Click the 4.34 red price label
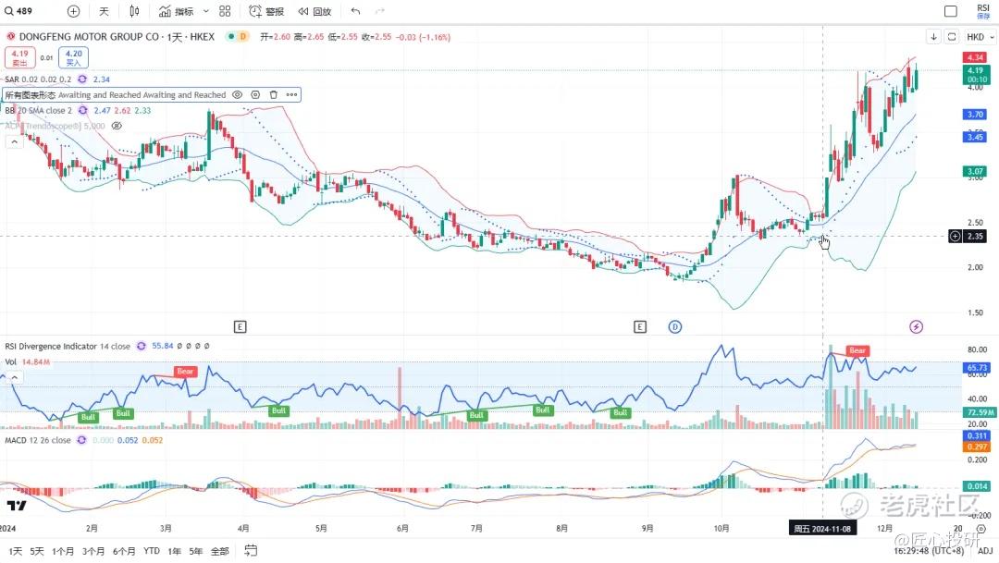Viewport: 999px width, 563px height. (975, 58)
